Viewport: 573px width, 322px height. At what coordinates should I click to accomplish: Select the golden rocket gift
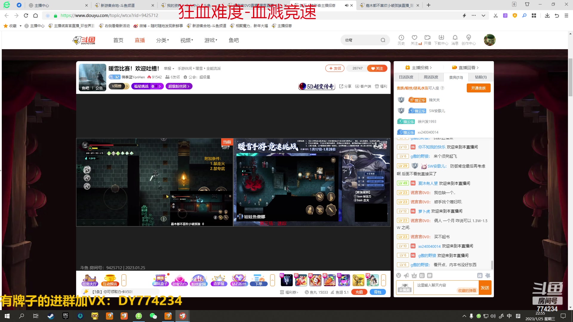[358, 280]
